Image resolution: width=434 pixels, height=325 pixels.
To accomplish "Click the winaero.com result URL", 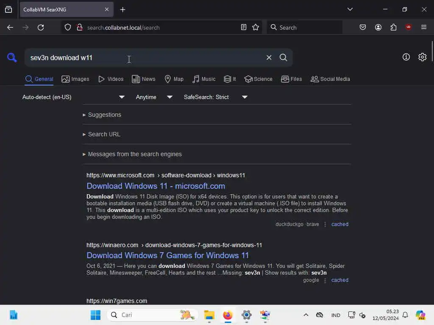I will click(174, 245).
